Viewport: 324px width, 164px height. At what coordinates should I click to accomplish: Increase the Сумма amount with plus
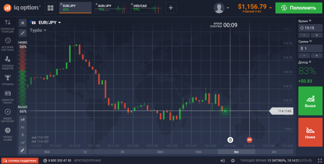(x=316, y=56)
